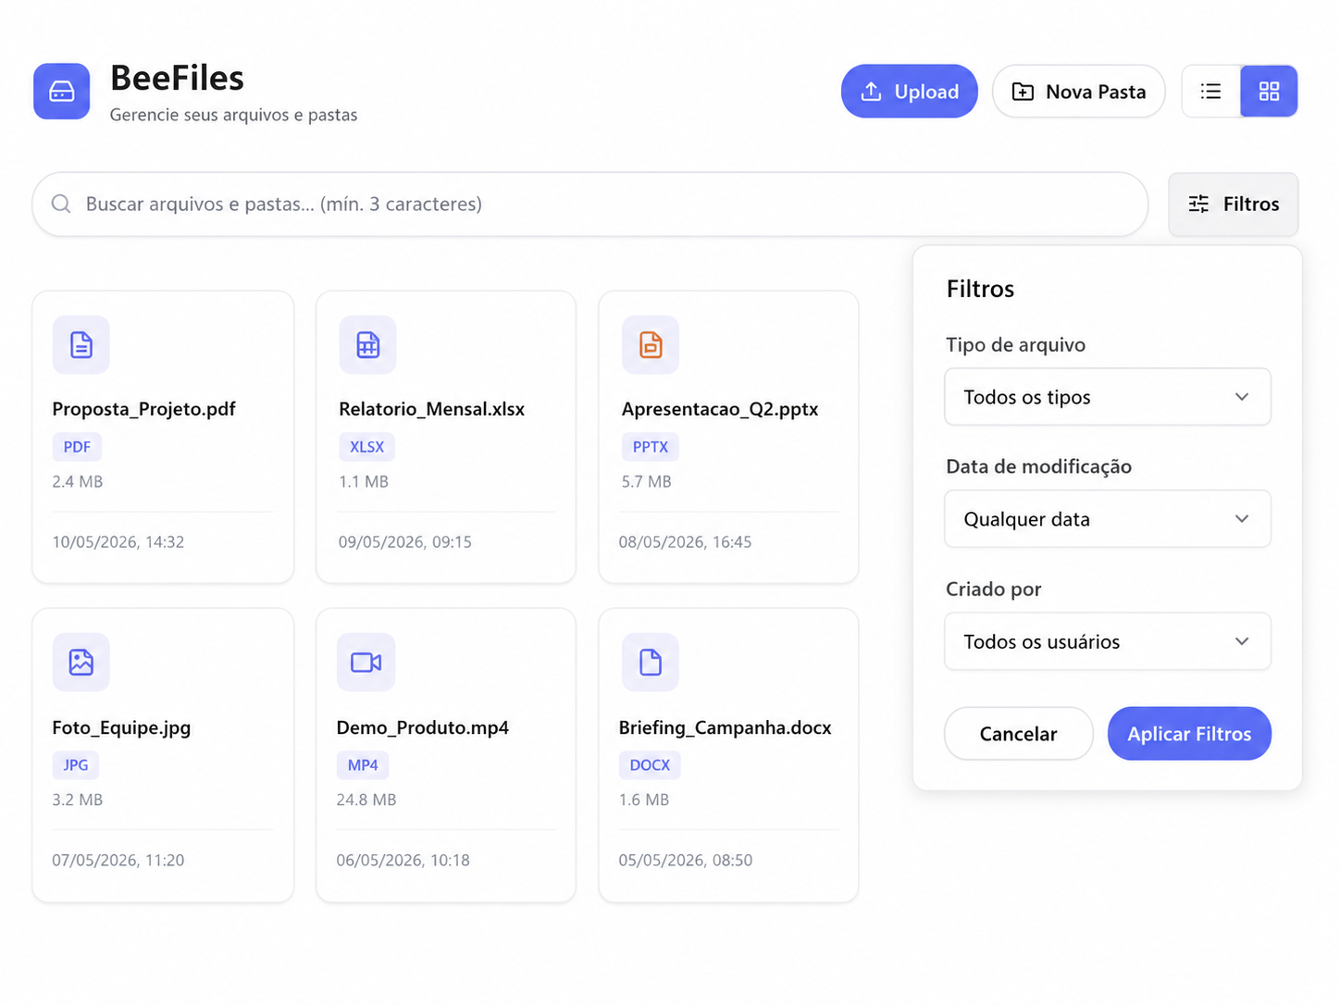1340x1005 pixels.
Task: Click the spreadsheet icon of Relatorio_Mensal
Action: (367, 345)
